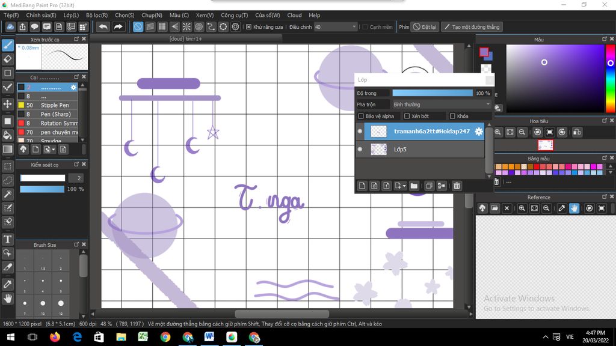Viewport: 616px width, 346px height.
Task: Select Pen (Sharp) brush
Action: pyautogui.click(x=48, y=114)
